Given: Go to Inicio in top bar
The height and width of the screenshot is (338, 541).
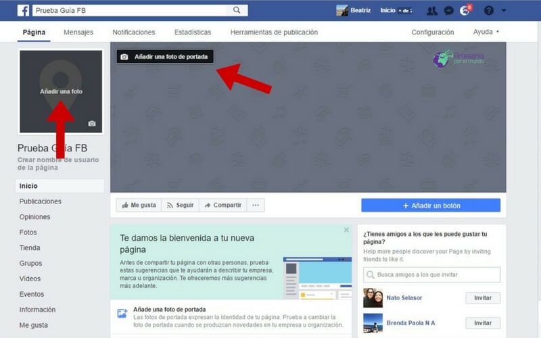Looking at the screenshot, I should tap(387, 10).
